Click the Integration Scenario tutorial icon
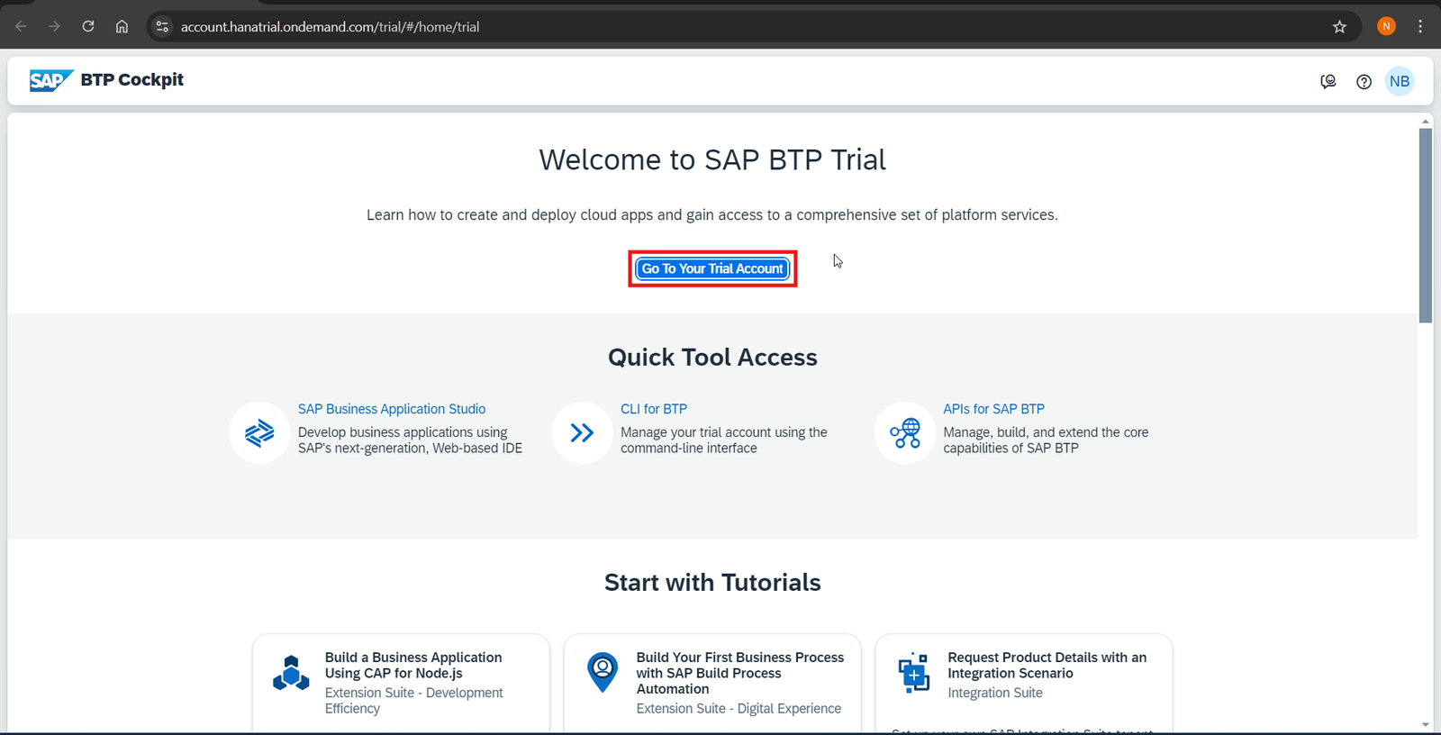Screen dimensions: 1441x735 (x=913, y=672)
